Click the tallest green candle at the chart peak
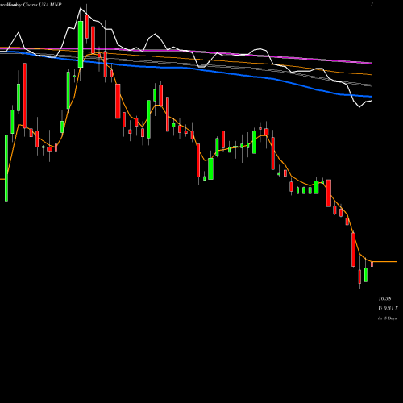 pos(81,44)
